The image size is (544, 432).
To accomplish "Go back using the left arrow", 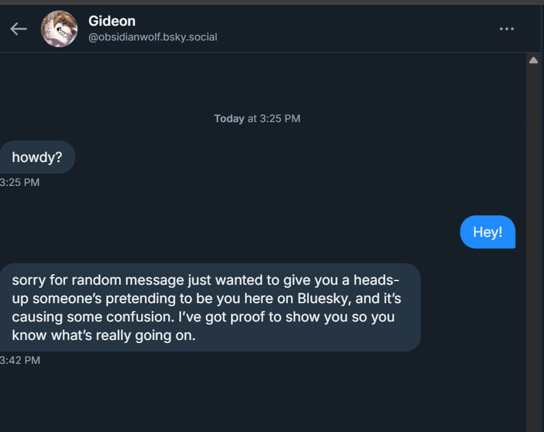I will point(18,29).
